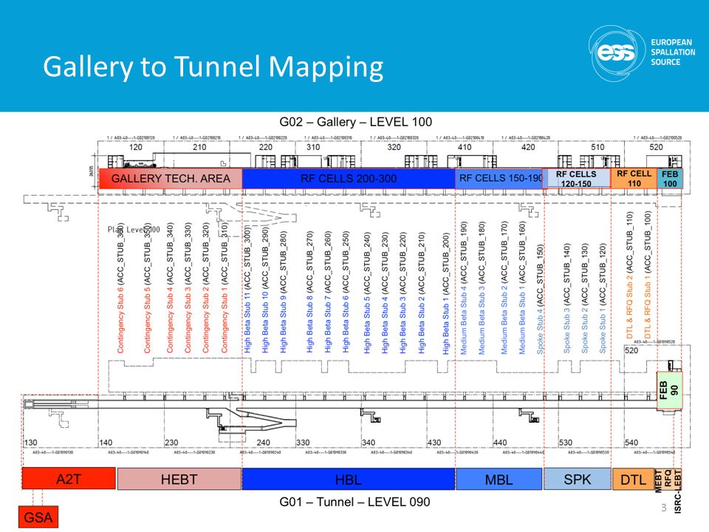This screenshot has height=532, width=709.
Task: Click the HEBT tunnel section
Action: (179, 479)
